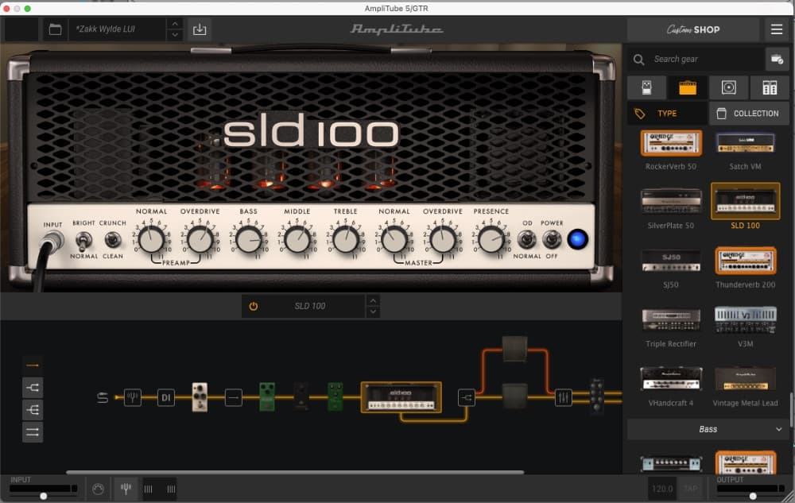
Task: Click the Presence knob on amp
Action: click(x=491, y=239)
